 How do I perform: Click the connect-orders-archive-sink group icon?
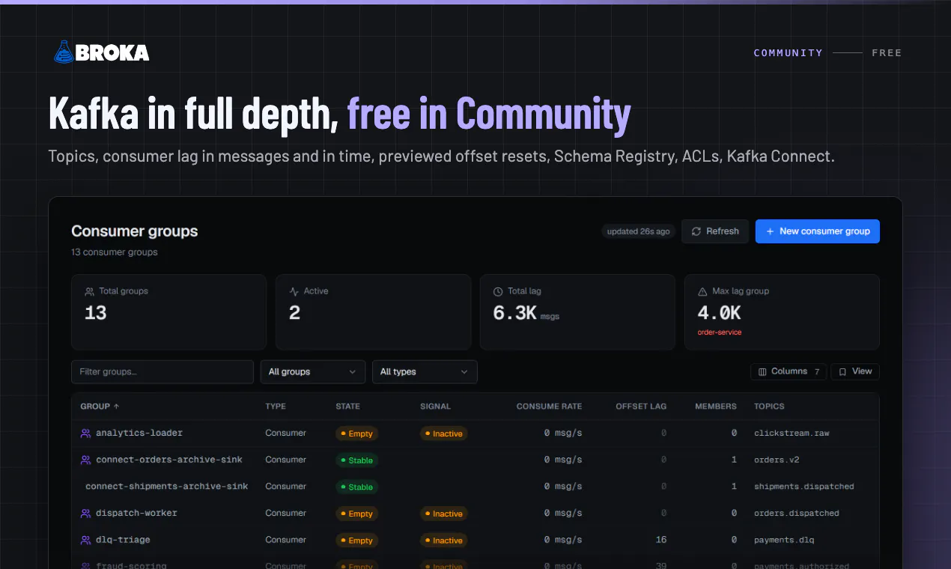(x=85, y=460)
